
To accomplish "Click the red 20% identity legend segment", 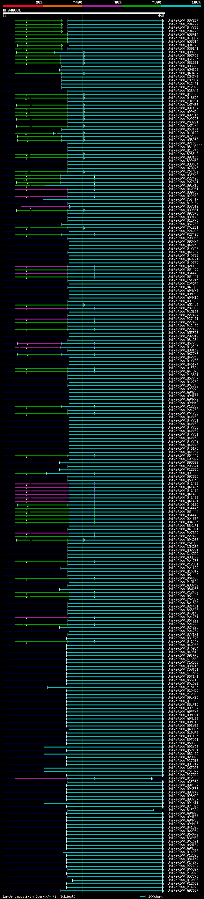I will pos(23,6).
